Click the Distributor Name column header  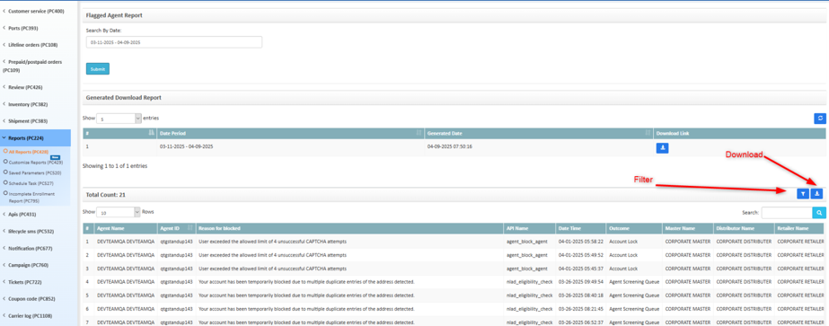point(744,228)
